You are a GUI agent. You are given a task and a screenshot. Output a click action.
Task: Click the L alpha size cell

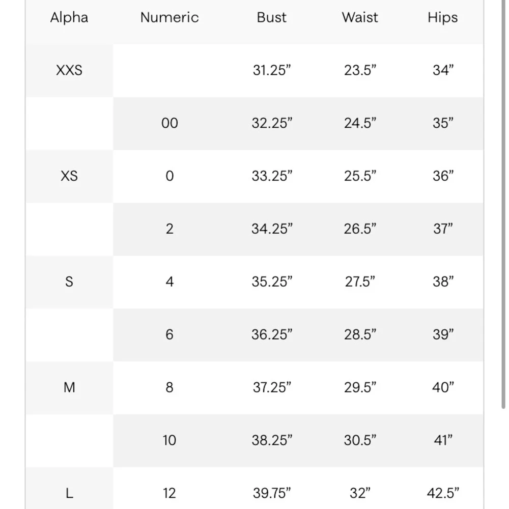(69, 493)
